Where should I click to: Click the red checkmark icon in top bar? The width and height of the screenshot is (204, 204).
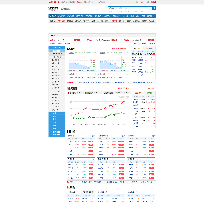pos(142,2)
